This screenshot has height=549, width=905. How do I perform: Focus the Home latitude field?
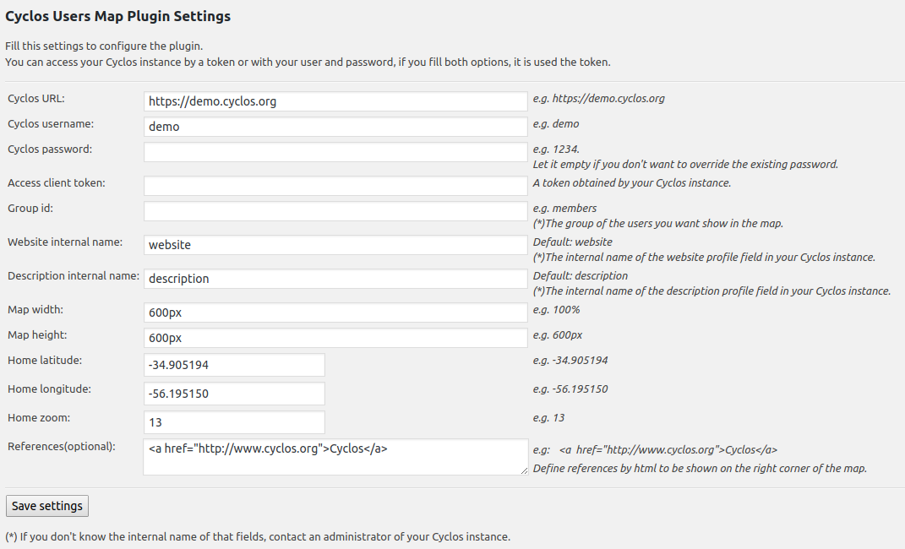pos(234,365)
